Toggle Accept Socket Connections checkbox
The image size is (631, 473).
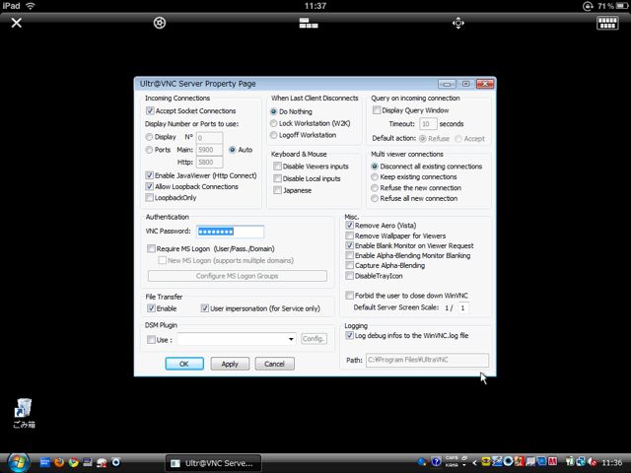click(x=150, y=110)
